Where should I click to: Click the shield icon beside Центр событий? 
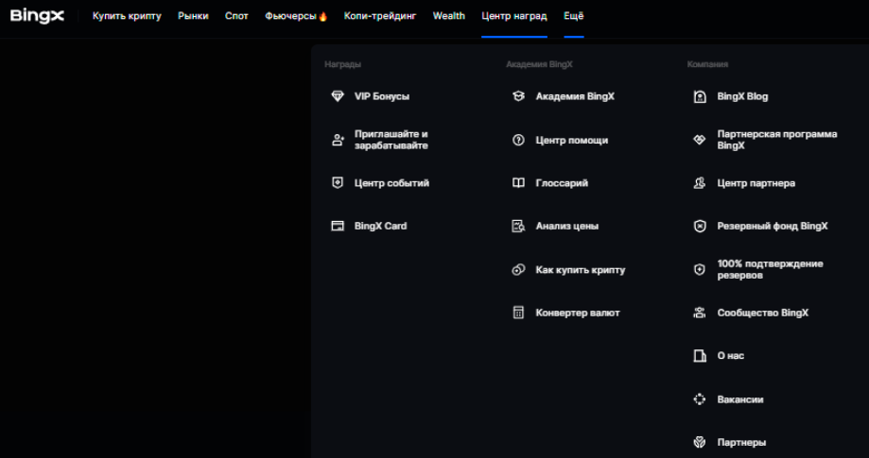coord(338,183)
